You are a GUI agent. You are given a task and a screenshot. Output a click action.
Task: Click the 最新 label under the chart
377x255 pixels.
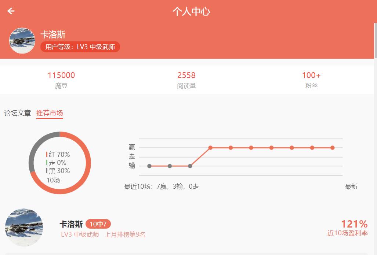point(351,186)
